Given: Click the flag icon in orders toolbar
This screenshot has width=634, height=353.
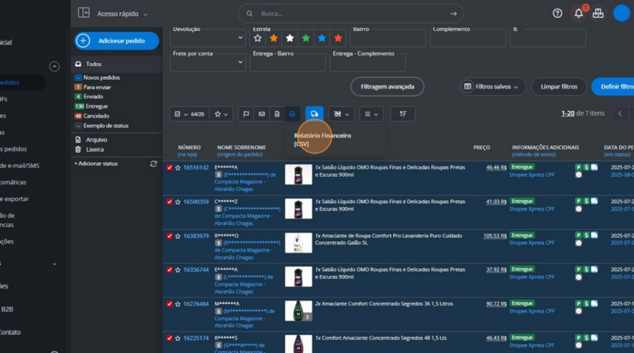Looking at the screenshot, I should (x=246, y=114).
